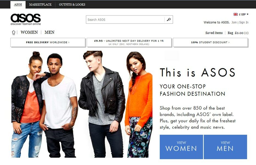Viewport: 256px width, 165px height.
Task: Switch to the Outfits & Looks tab
Action: click(x=72, y=5)
